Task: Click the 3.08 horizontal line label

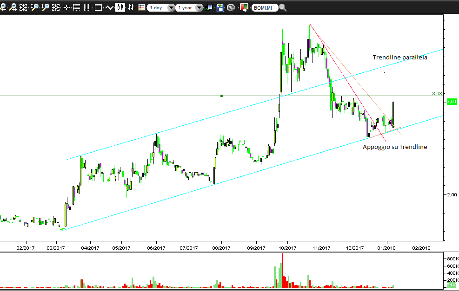Action: point(437,93)
